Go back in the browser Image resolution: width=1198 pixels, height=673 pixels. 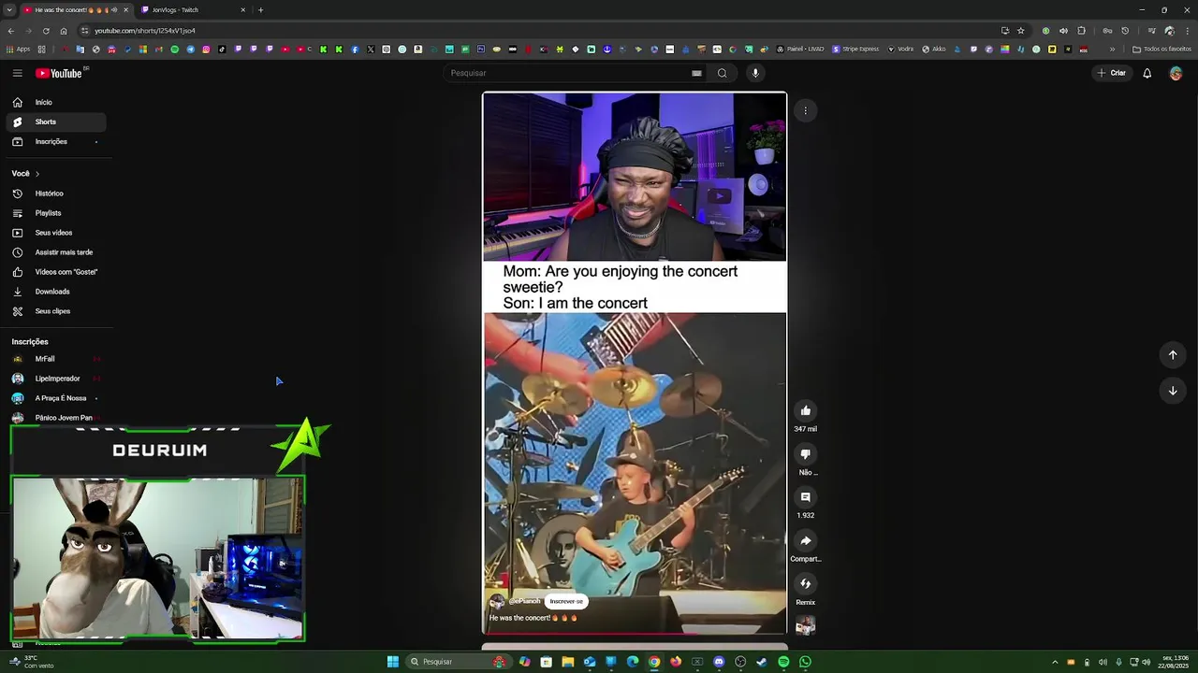(x=11, y=31)
